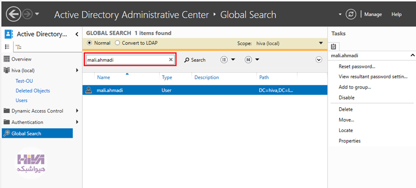Select the Authentication node
Viewport: 416px width, 188px height.
tap(28, 122)
